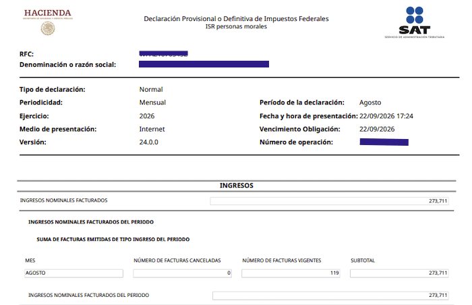The width and height of the screenshot is (472, 305).
Task: Click the 'MES' column header
Action: coord(30,260)
